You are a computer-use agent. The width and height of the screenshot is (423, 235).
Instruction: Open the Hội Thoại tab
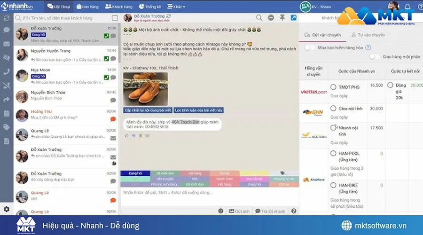coord(59,7)
